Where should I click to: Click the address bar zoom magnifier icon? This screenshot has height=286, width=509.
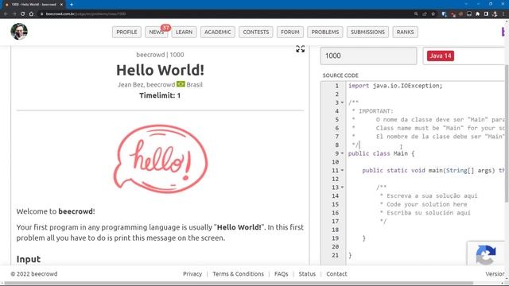(x=416, y=14)
